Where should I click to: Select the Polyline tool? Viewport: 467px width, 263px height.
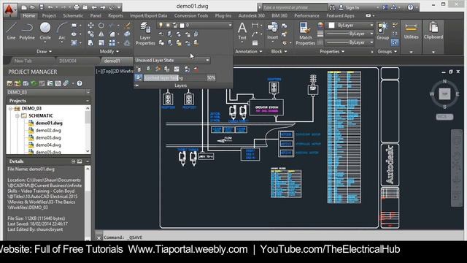pos(27,31)
